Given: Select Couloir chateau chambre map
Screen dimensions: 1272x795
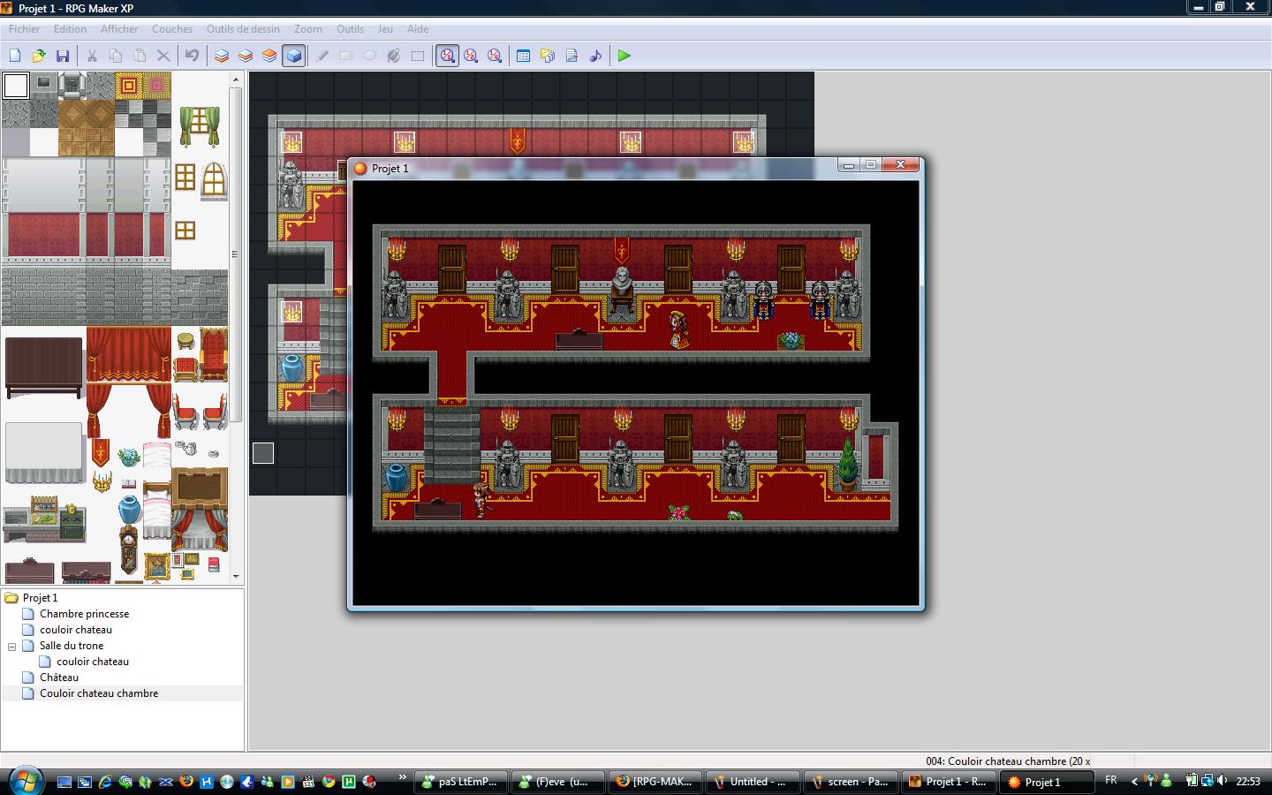Looking at the screenshot, I should (x=99, y=693).
